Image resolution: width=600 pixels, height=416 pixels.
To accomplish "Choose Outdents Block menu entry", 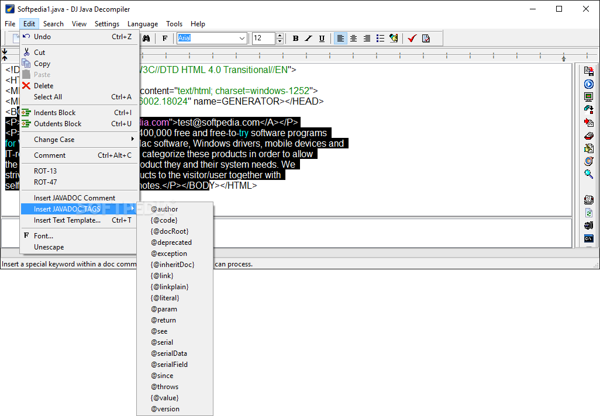I will coord(79,124).
